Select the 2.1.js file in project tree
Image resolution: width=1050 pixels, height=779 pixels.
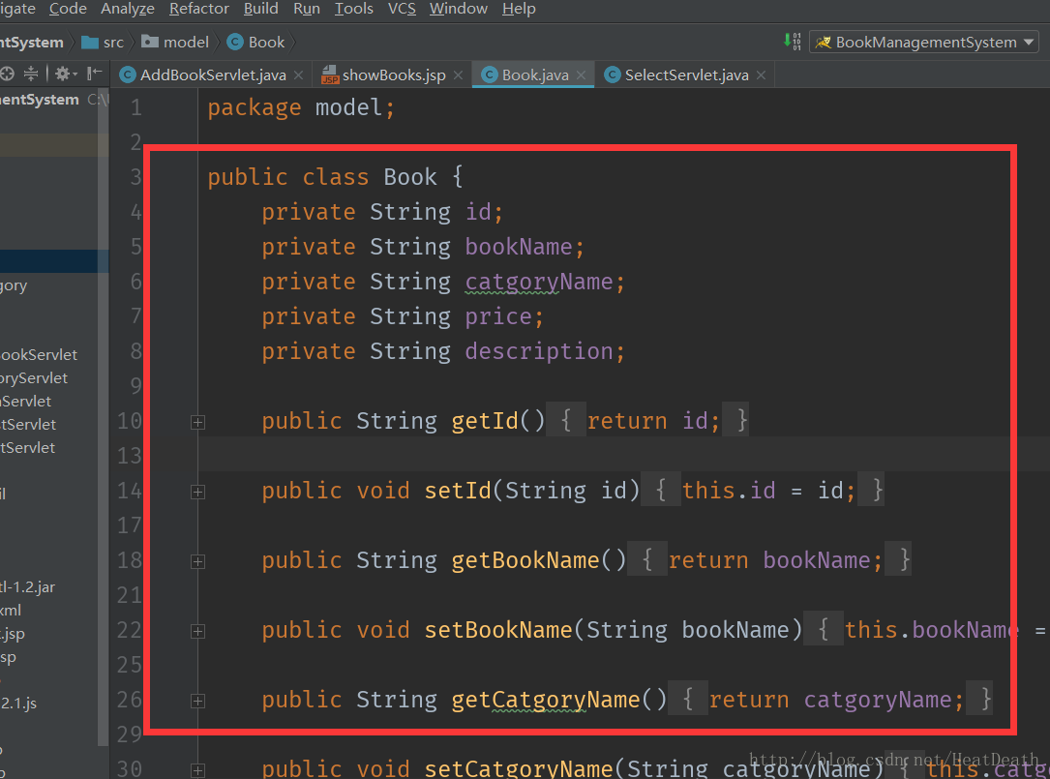tap(18, 704)
